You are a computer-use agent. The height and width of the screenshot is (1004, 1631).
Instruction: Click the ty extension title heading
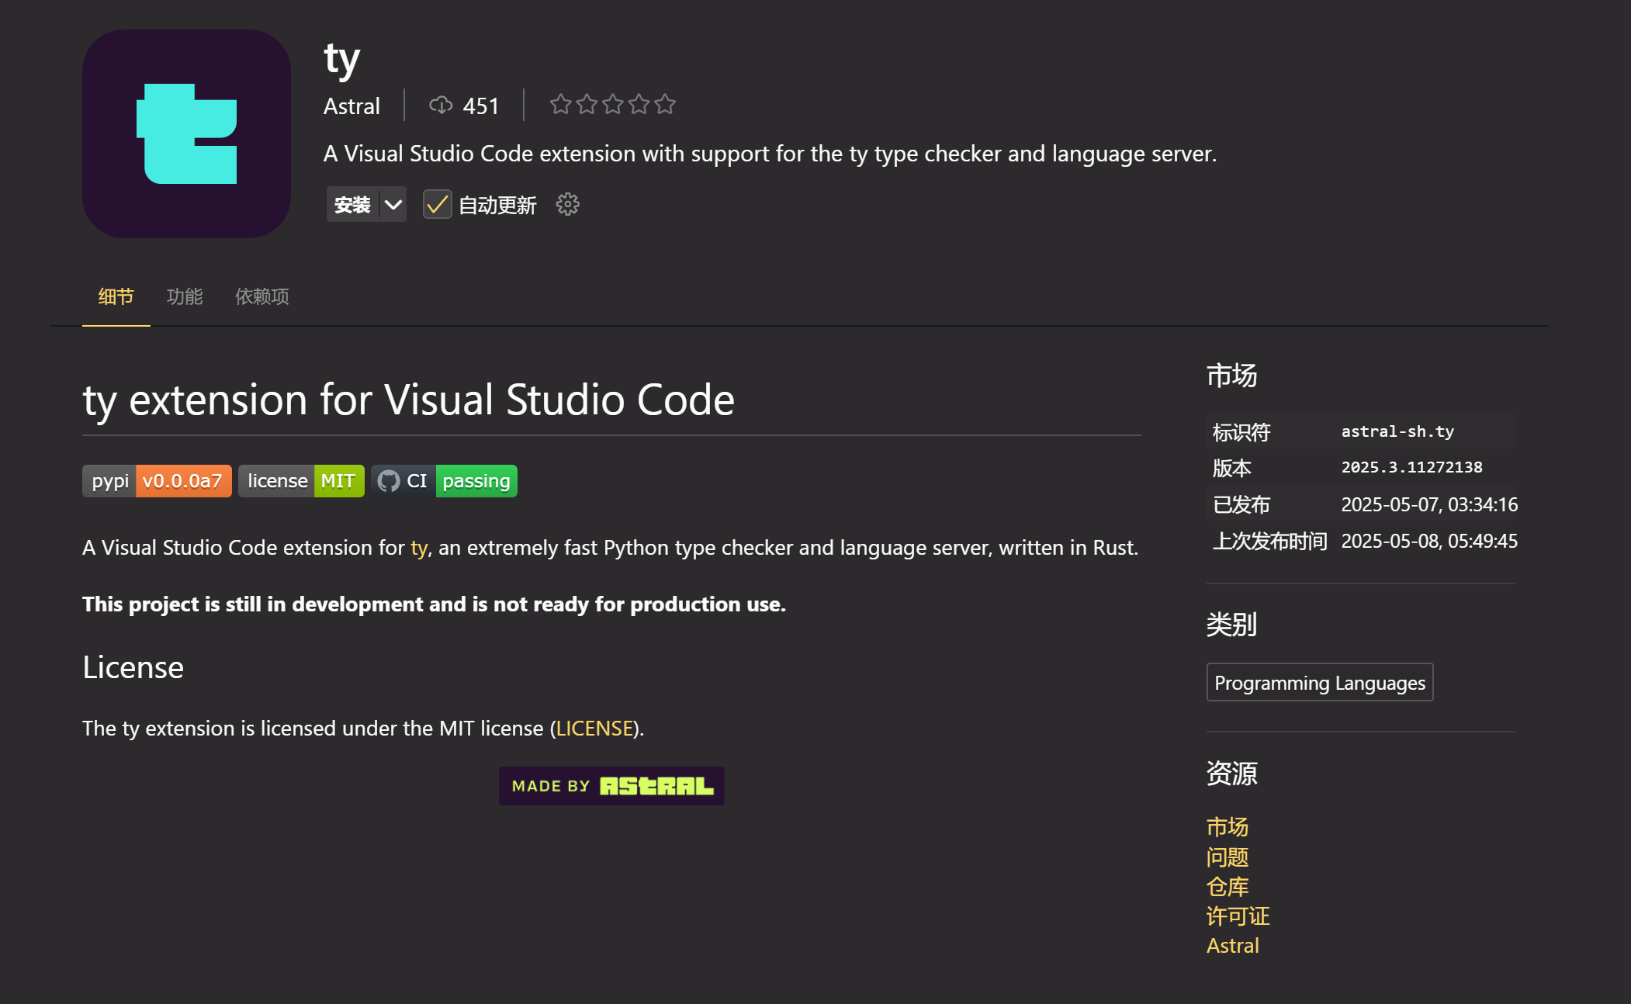(342, 60)
